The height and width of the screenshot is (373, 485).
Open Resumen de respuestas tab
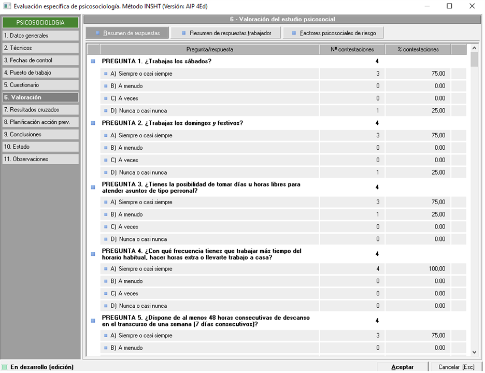click(x=127, y=33)
